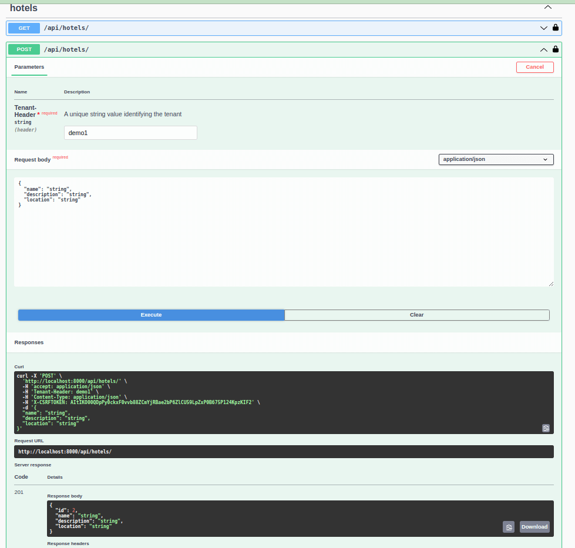Select the Parameters tab
The height and width of the screenshot is (548, 575).
(x=29, y=67)
